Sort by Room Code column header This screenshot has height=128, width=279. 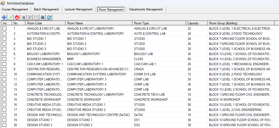coord(45,23)
